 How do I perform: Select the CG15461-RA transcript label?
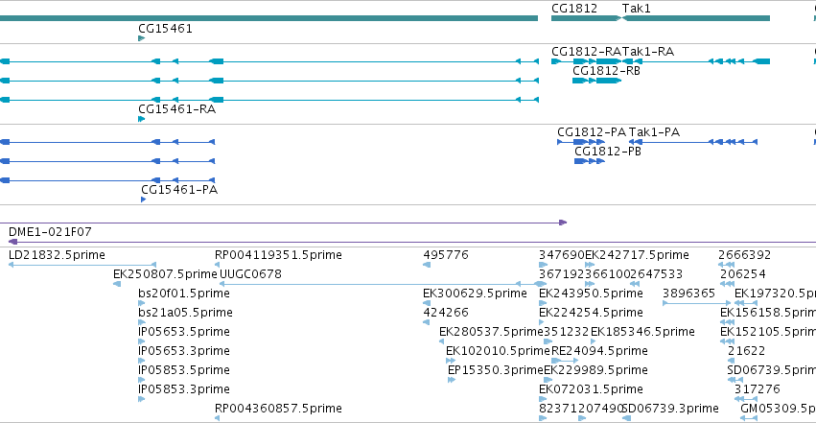point(177,109)
